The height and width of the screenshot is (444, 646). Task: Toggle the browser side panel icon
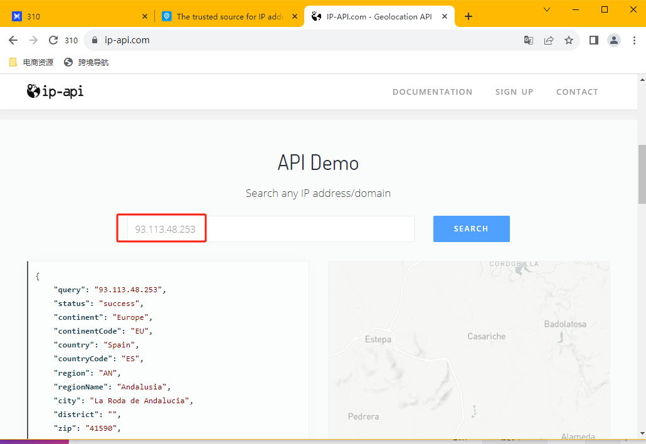(594, 40)
